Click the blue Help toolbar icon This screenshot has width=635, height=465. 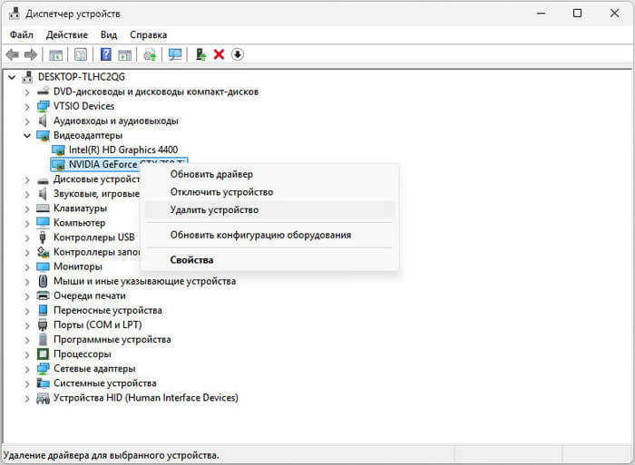[x=105, y=54]
